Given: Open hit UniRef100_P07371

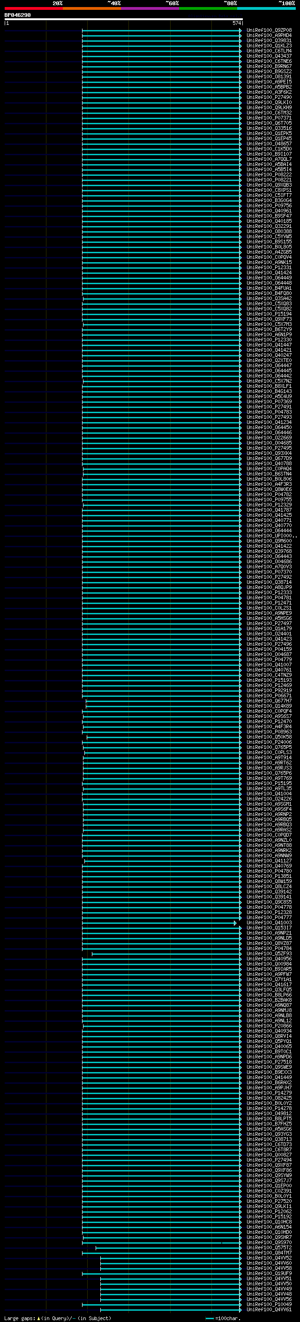Looking at the screenshot, I should (269, 118).
